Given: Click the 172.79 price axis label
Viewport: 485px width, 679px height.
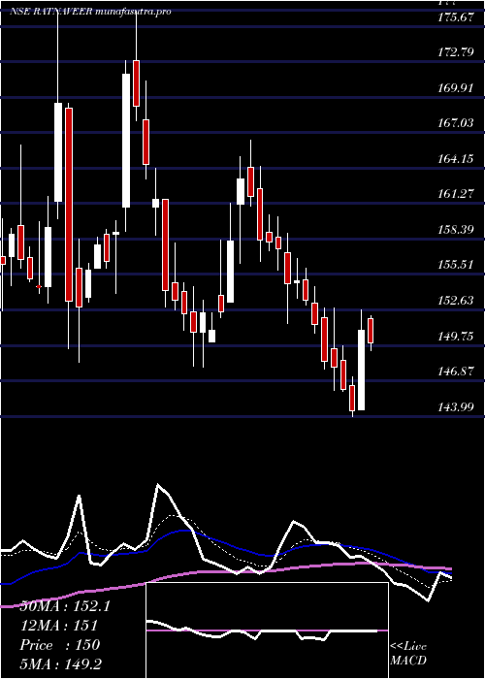Looking at the screenshot, I should [456, 53].
